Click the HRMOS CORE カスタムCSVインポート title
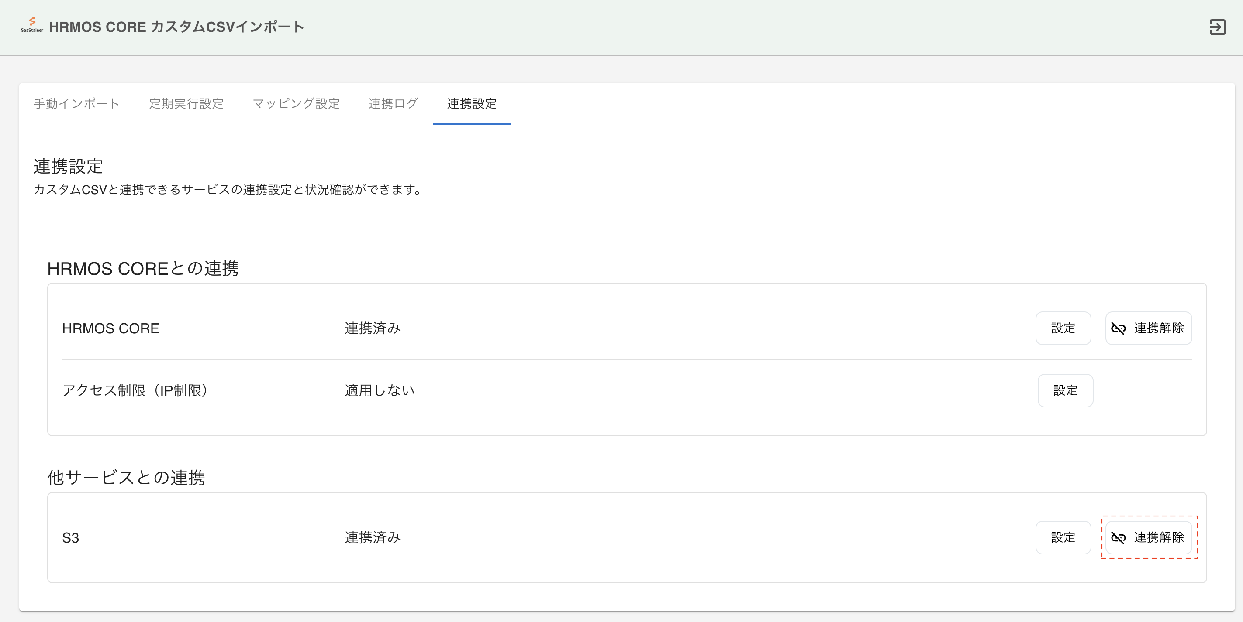 tap(176, 27)
